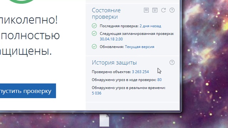Viewport: 228px width, 128px height.
Task: Open scanned objects count '3 263 254'
Action: click(140, 72)
